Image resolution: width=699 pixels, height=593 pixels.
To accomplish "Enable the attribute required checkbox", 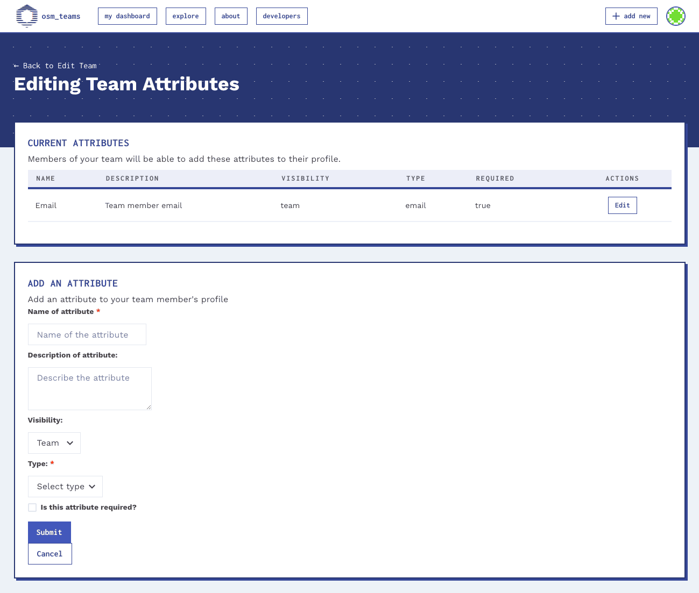I will point(32,508).
